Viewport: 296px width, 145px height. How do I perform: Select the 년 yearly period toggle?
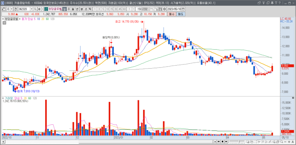click(77, 9)
